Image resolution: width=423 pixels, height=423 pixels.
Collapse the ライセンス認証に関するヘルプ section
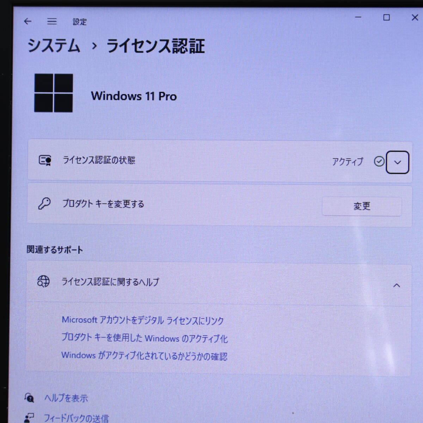pos(397,286)
